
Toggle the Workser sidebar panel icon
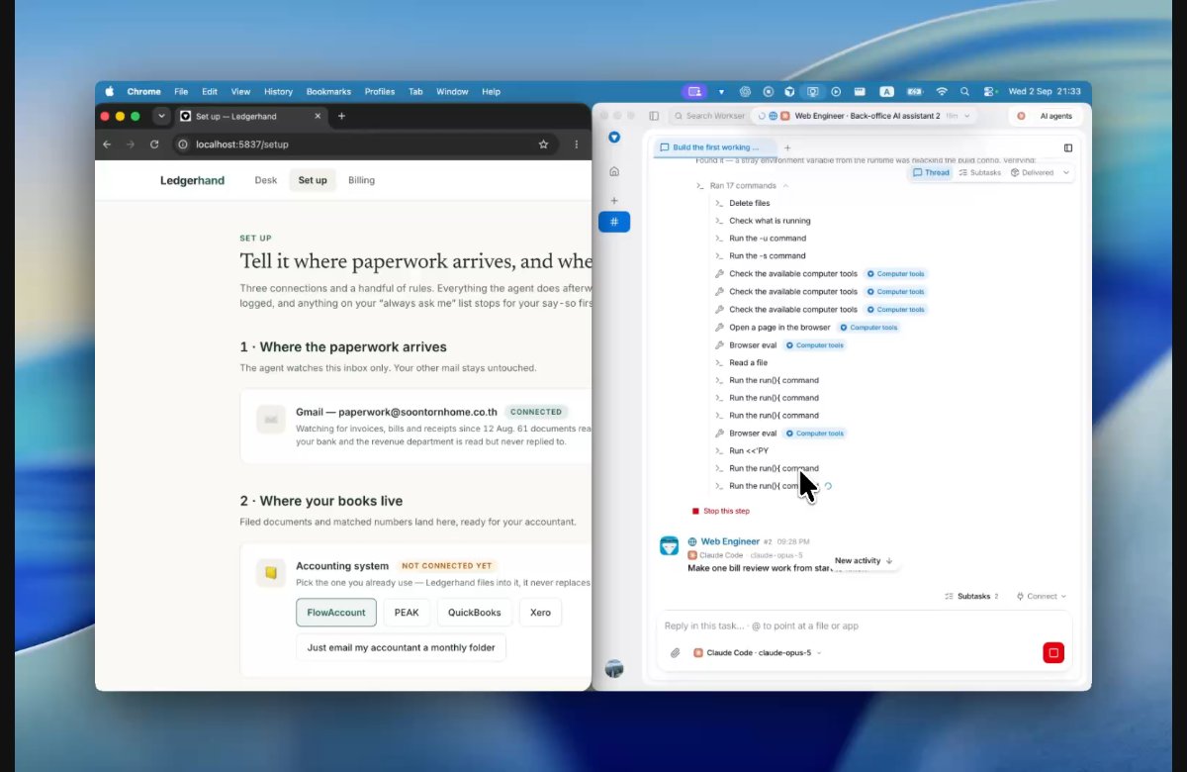pos(654,116)
